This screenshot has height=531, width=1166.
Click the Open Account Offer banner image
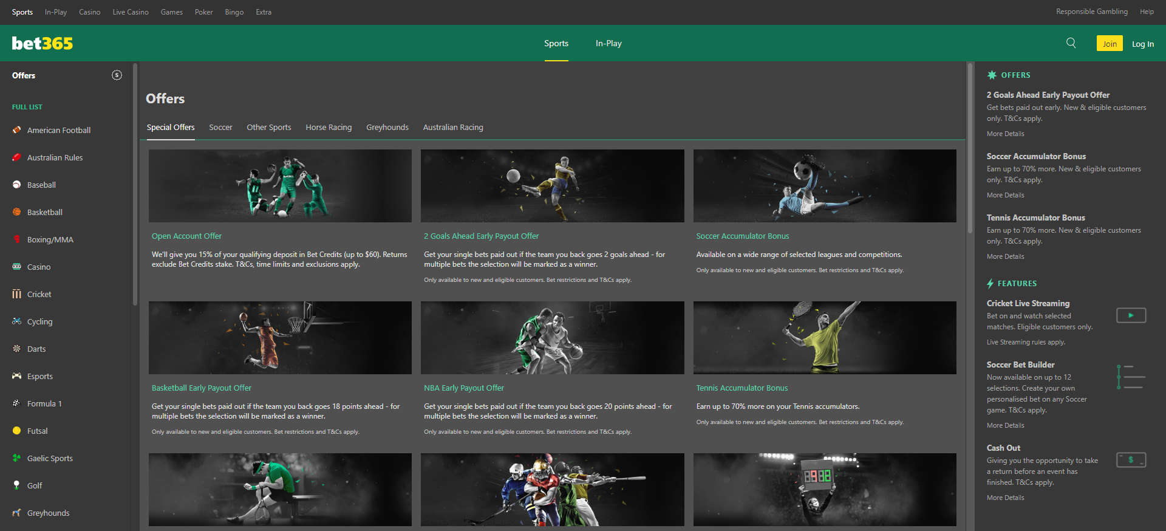[x=280, y=186]
